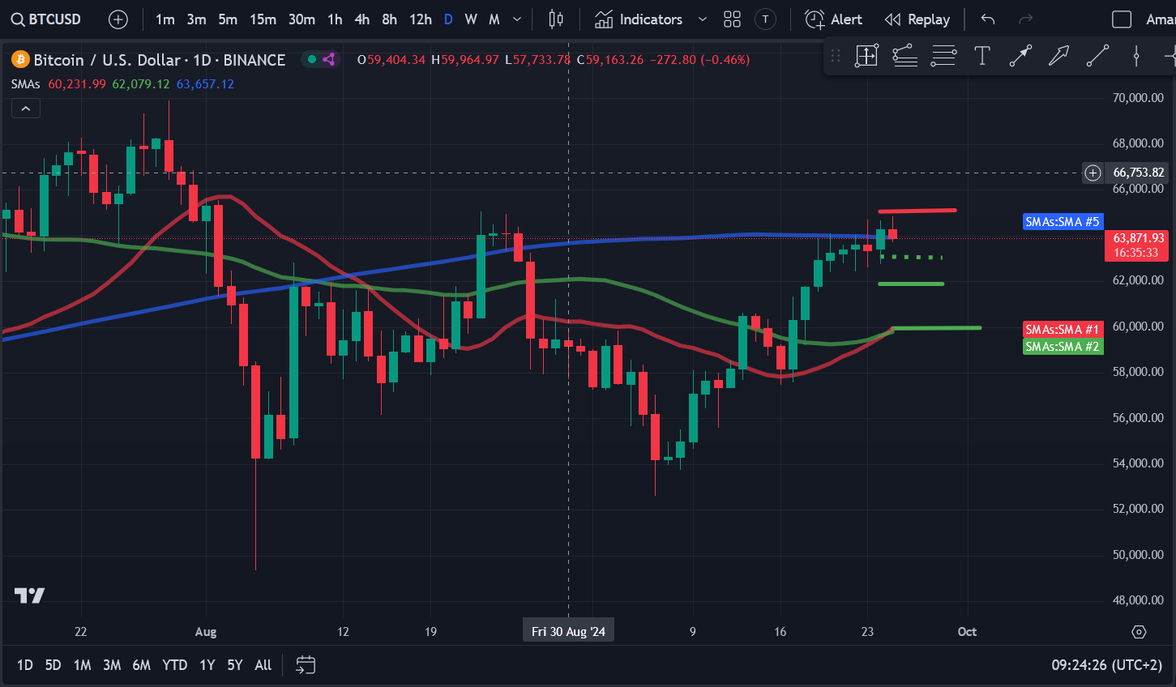
Task: Open the Indicators dialog
Action: tap(639, 19)
